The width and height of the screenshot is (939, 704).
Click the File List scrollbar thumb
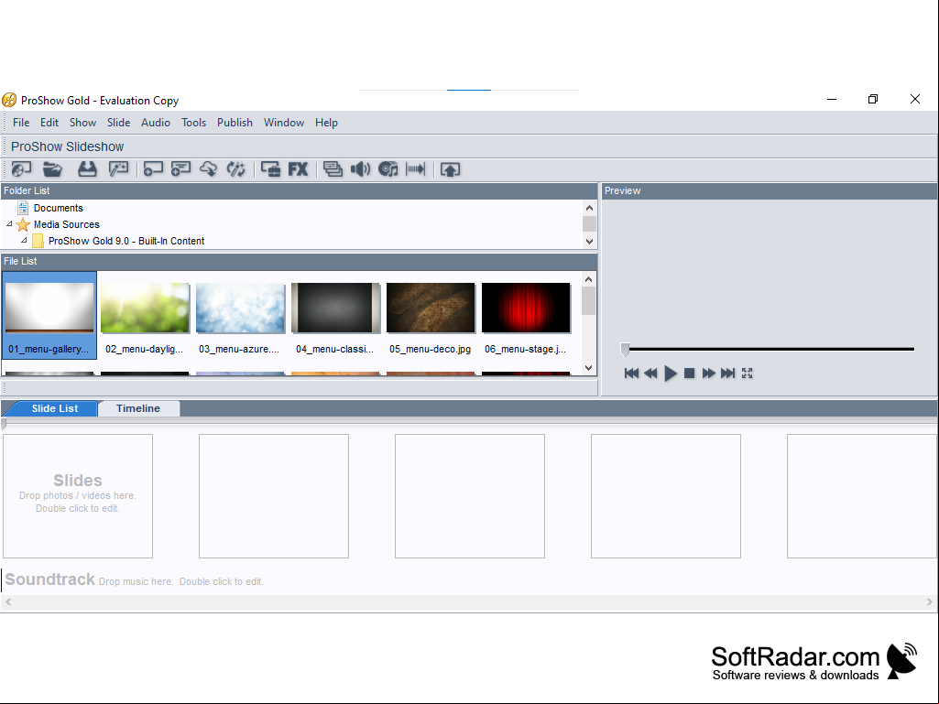point(589,301)
